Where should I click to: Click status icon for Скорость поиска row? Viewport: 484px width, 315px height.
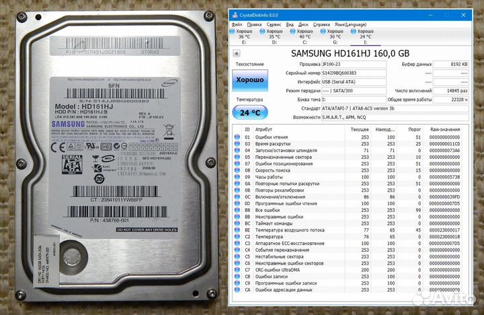[237, 170]
